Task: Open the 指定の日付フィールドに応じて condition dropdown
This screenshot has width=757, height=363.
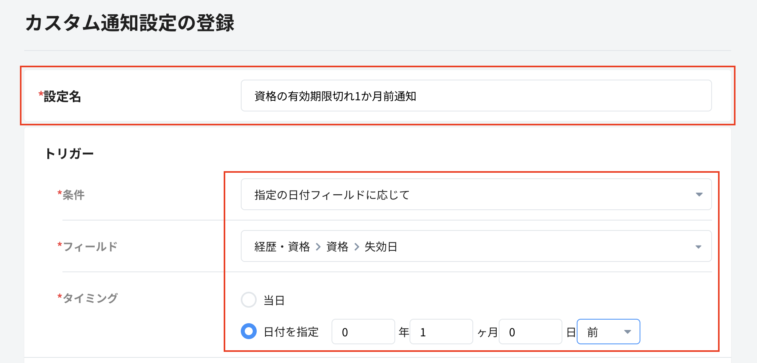Action: tap(476, 195)
